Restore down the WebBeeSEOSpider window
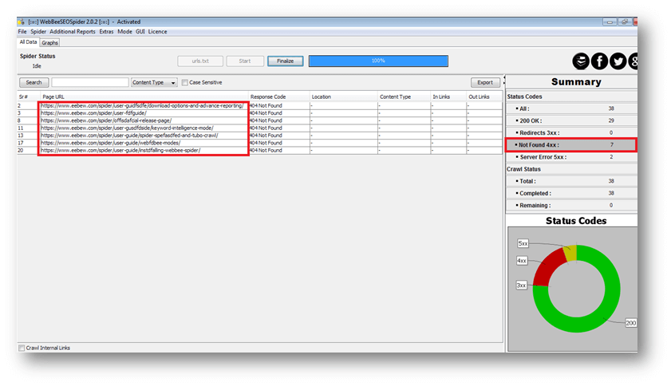 click(626, 22)
